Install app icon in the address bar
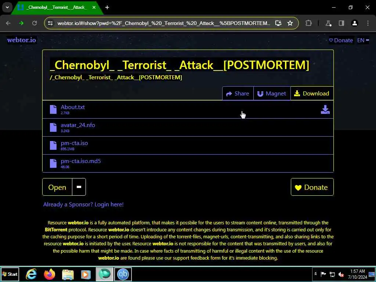The height and width of the screenshot is (282, 376). 278,23
